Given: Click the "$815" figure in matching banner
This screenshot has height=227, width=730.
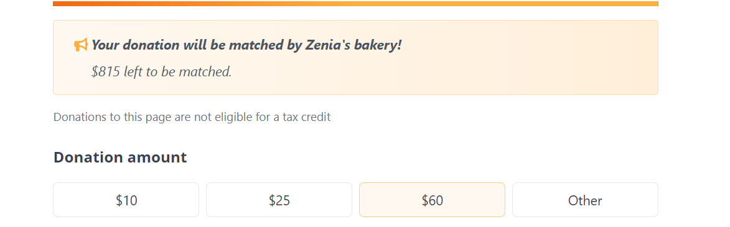Looking at the screenshot, I should coord(106,71).
